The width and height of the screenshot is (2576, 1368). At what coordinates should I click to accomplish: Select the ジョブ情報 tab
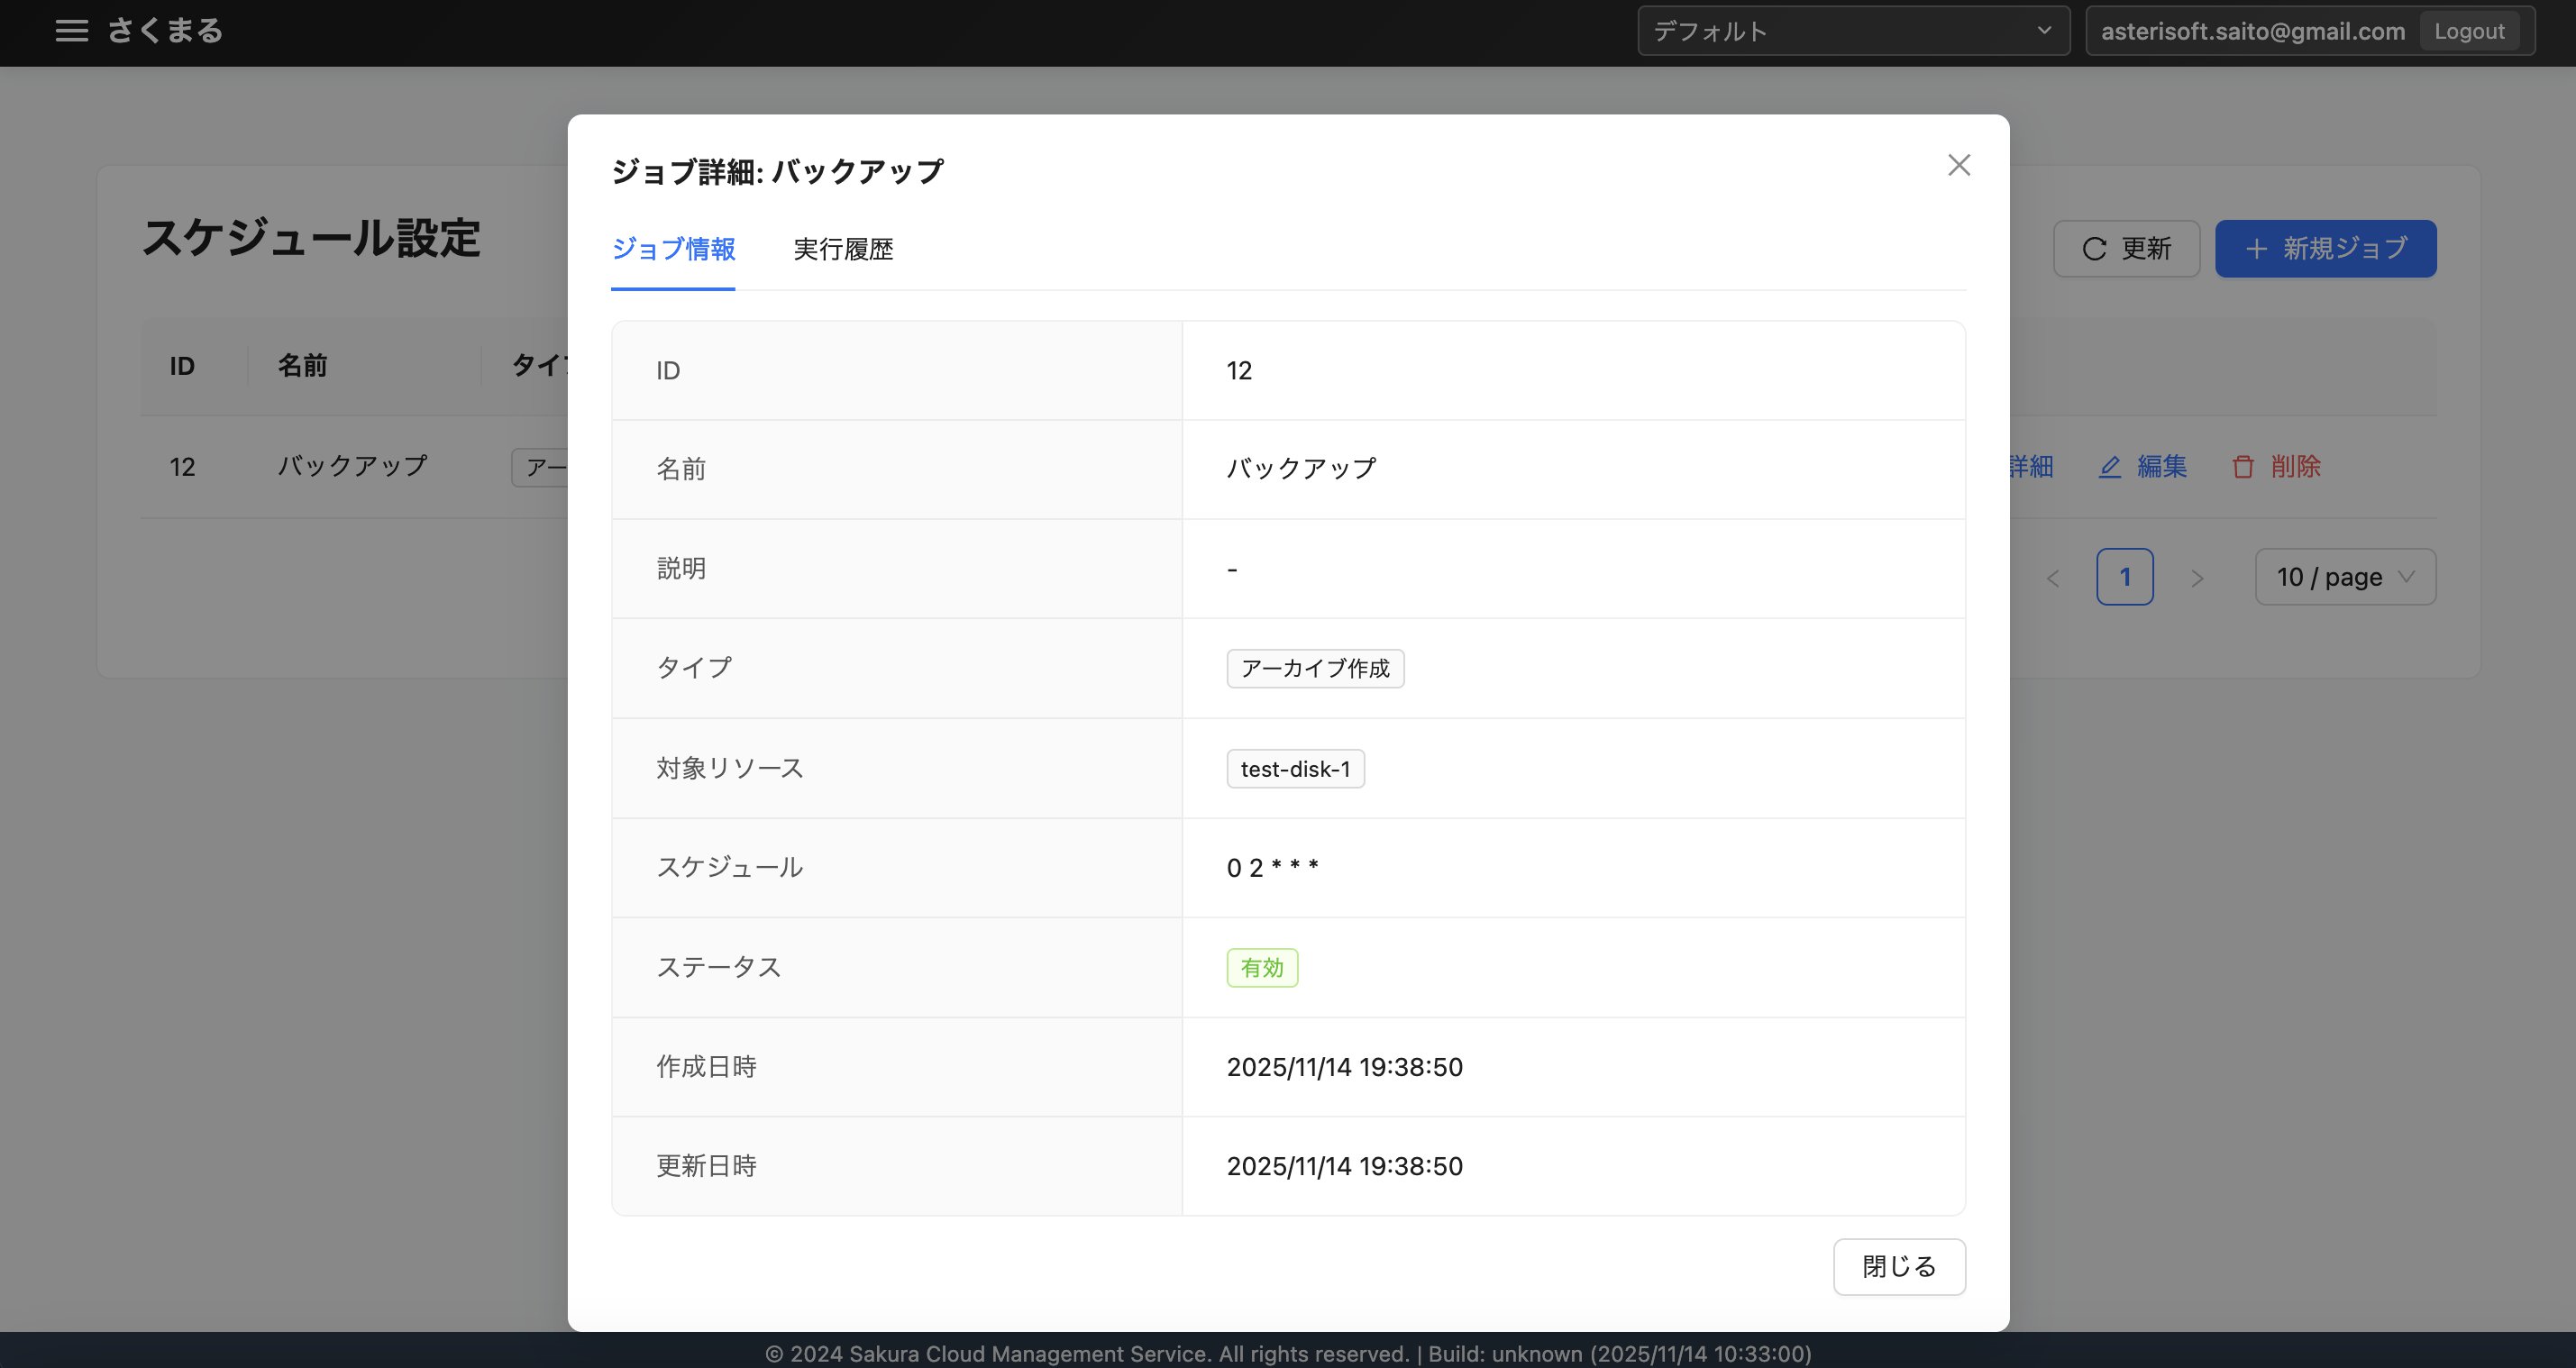[673, 249]
